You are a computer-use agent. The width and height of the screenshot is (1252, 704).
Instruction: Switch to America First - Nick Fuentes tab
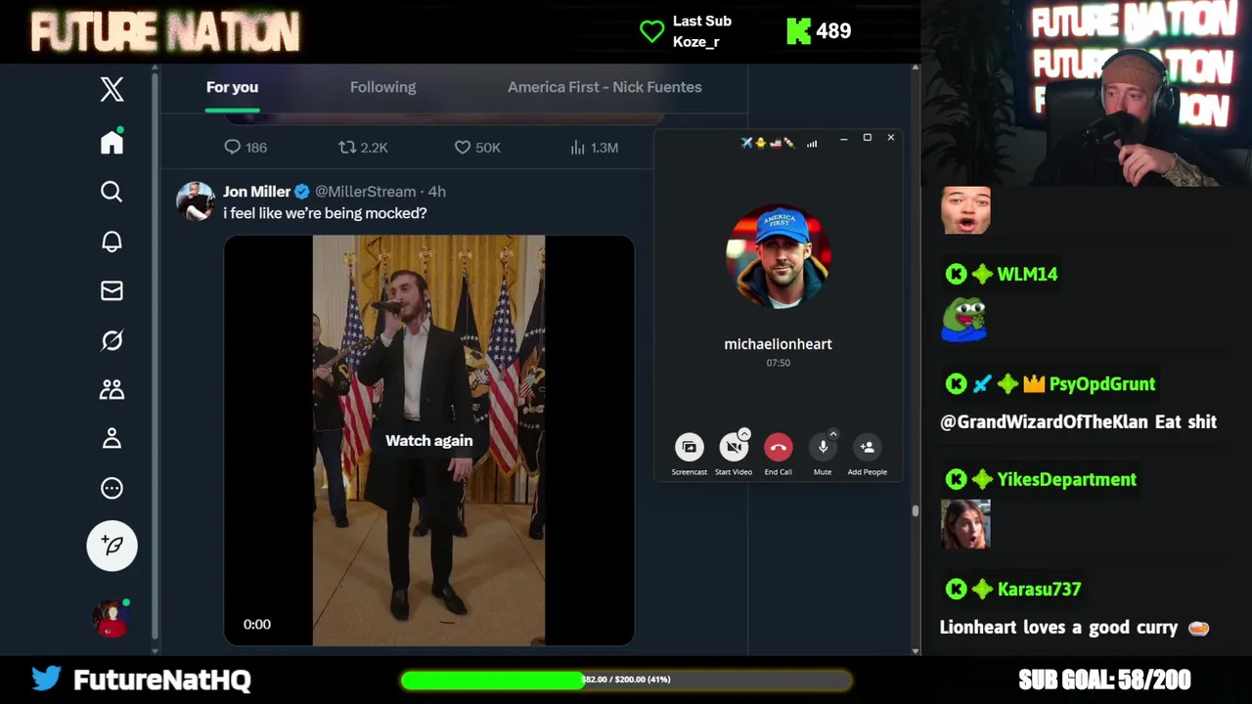coord(604,87)
